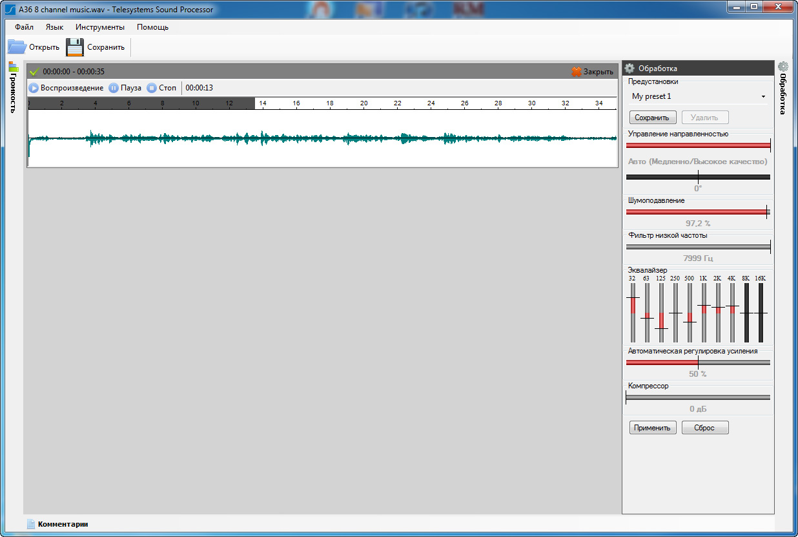The image size is (798, 537).
Task: Click the gear icon above Обработка side tab
Action: [783, 67]
